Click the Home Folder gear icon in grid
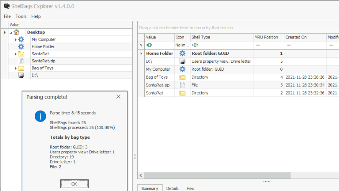The width and height of the screenshot is (339, 191). coord(182,53)
